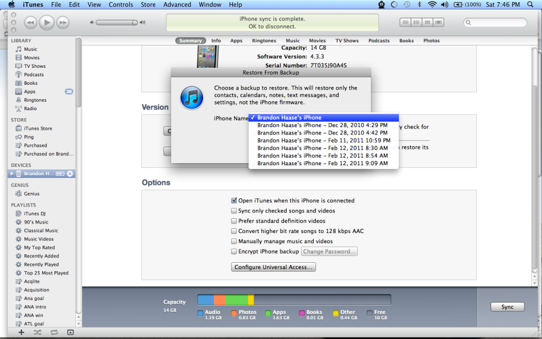542x339 pixels.
Task: Open the Acquisition playlist
Action: (37, 290)
